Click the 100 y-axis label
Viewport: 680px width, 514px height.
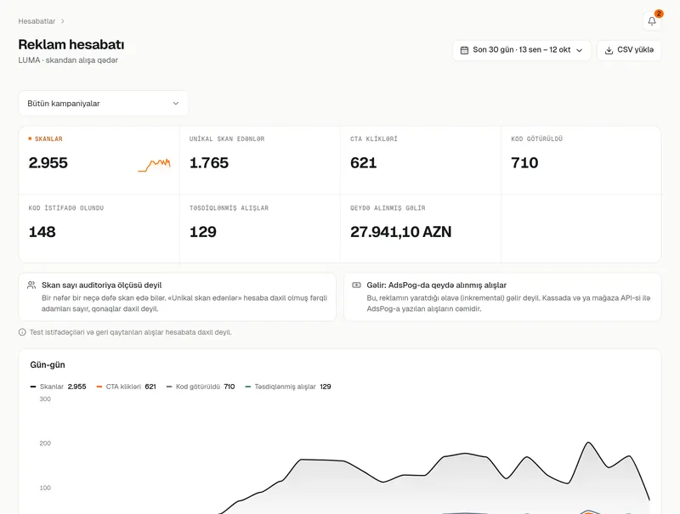pyautogui.click(x=45, y=488)
